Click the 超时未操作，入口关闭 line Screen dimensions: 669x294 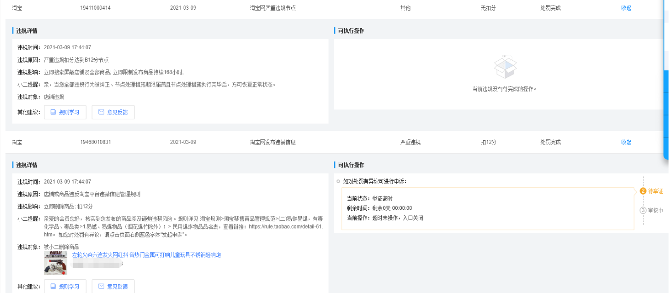tap(398, 218)
